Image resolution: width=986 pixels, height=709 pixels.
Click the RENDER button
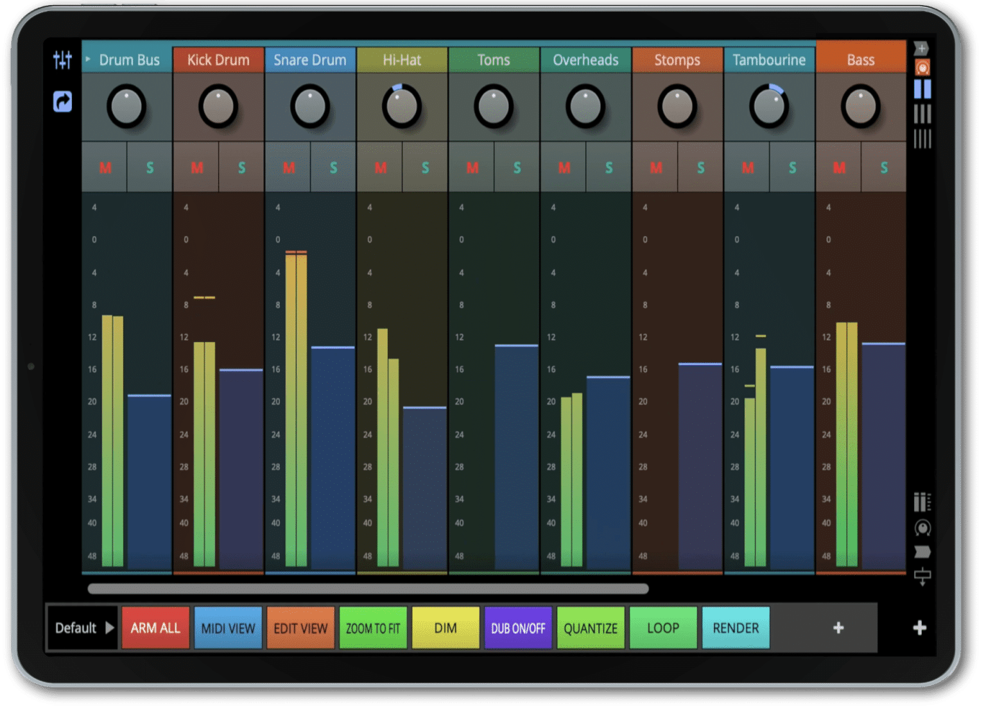click(x=736, y=628)
